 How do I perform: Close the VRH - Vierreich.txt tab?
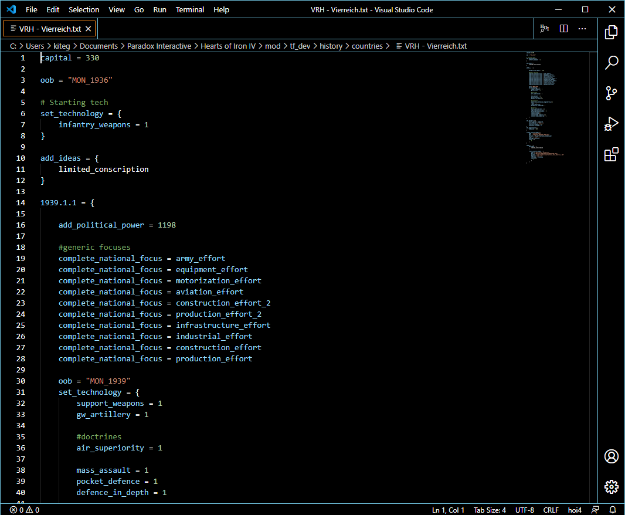[x=89, y=29]
